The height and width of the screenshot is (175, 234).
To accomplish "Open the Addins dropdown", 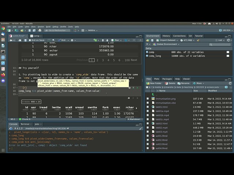I will [93, 30].
